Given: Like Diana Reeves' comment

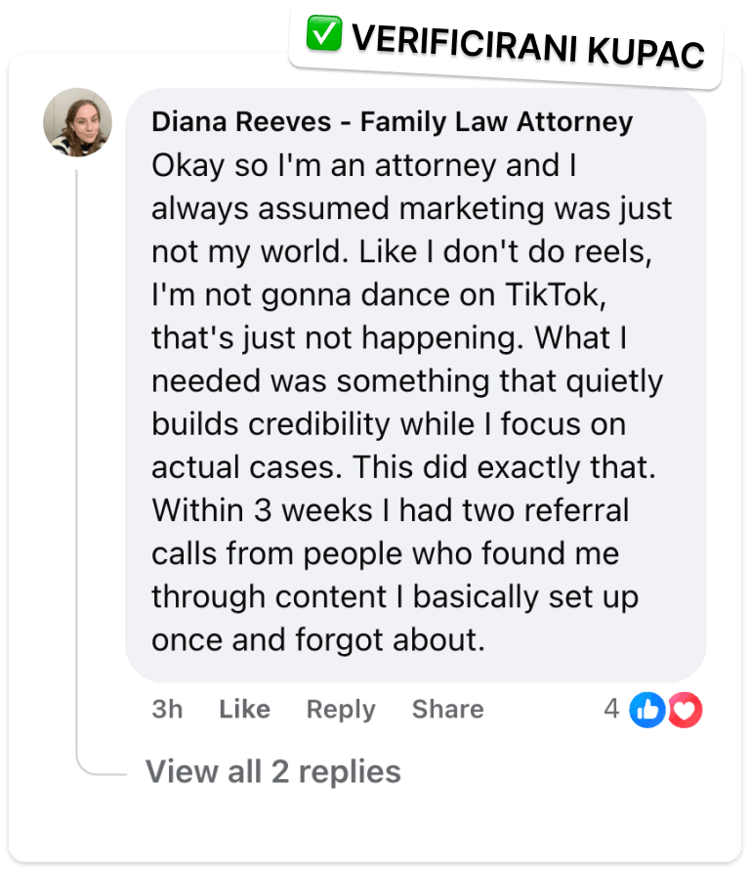Looking at the screenshot, I should click(245, 710).
